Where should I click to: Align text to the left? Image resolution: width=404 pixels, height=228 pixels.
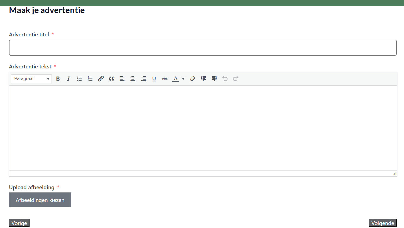point(122,79)
